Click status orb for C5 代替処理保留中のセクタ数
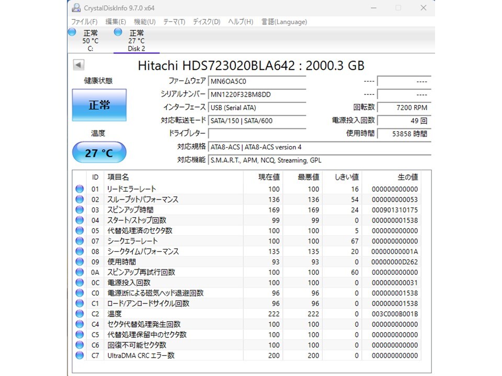The height and width of the screenshot is (376, 502). click(79, 334)
